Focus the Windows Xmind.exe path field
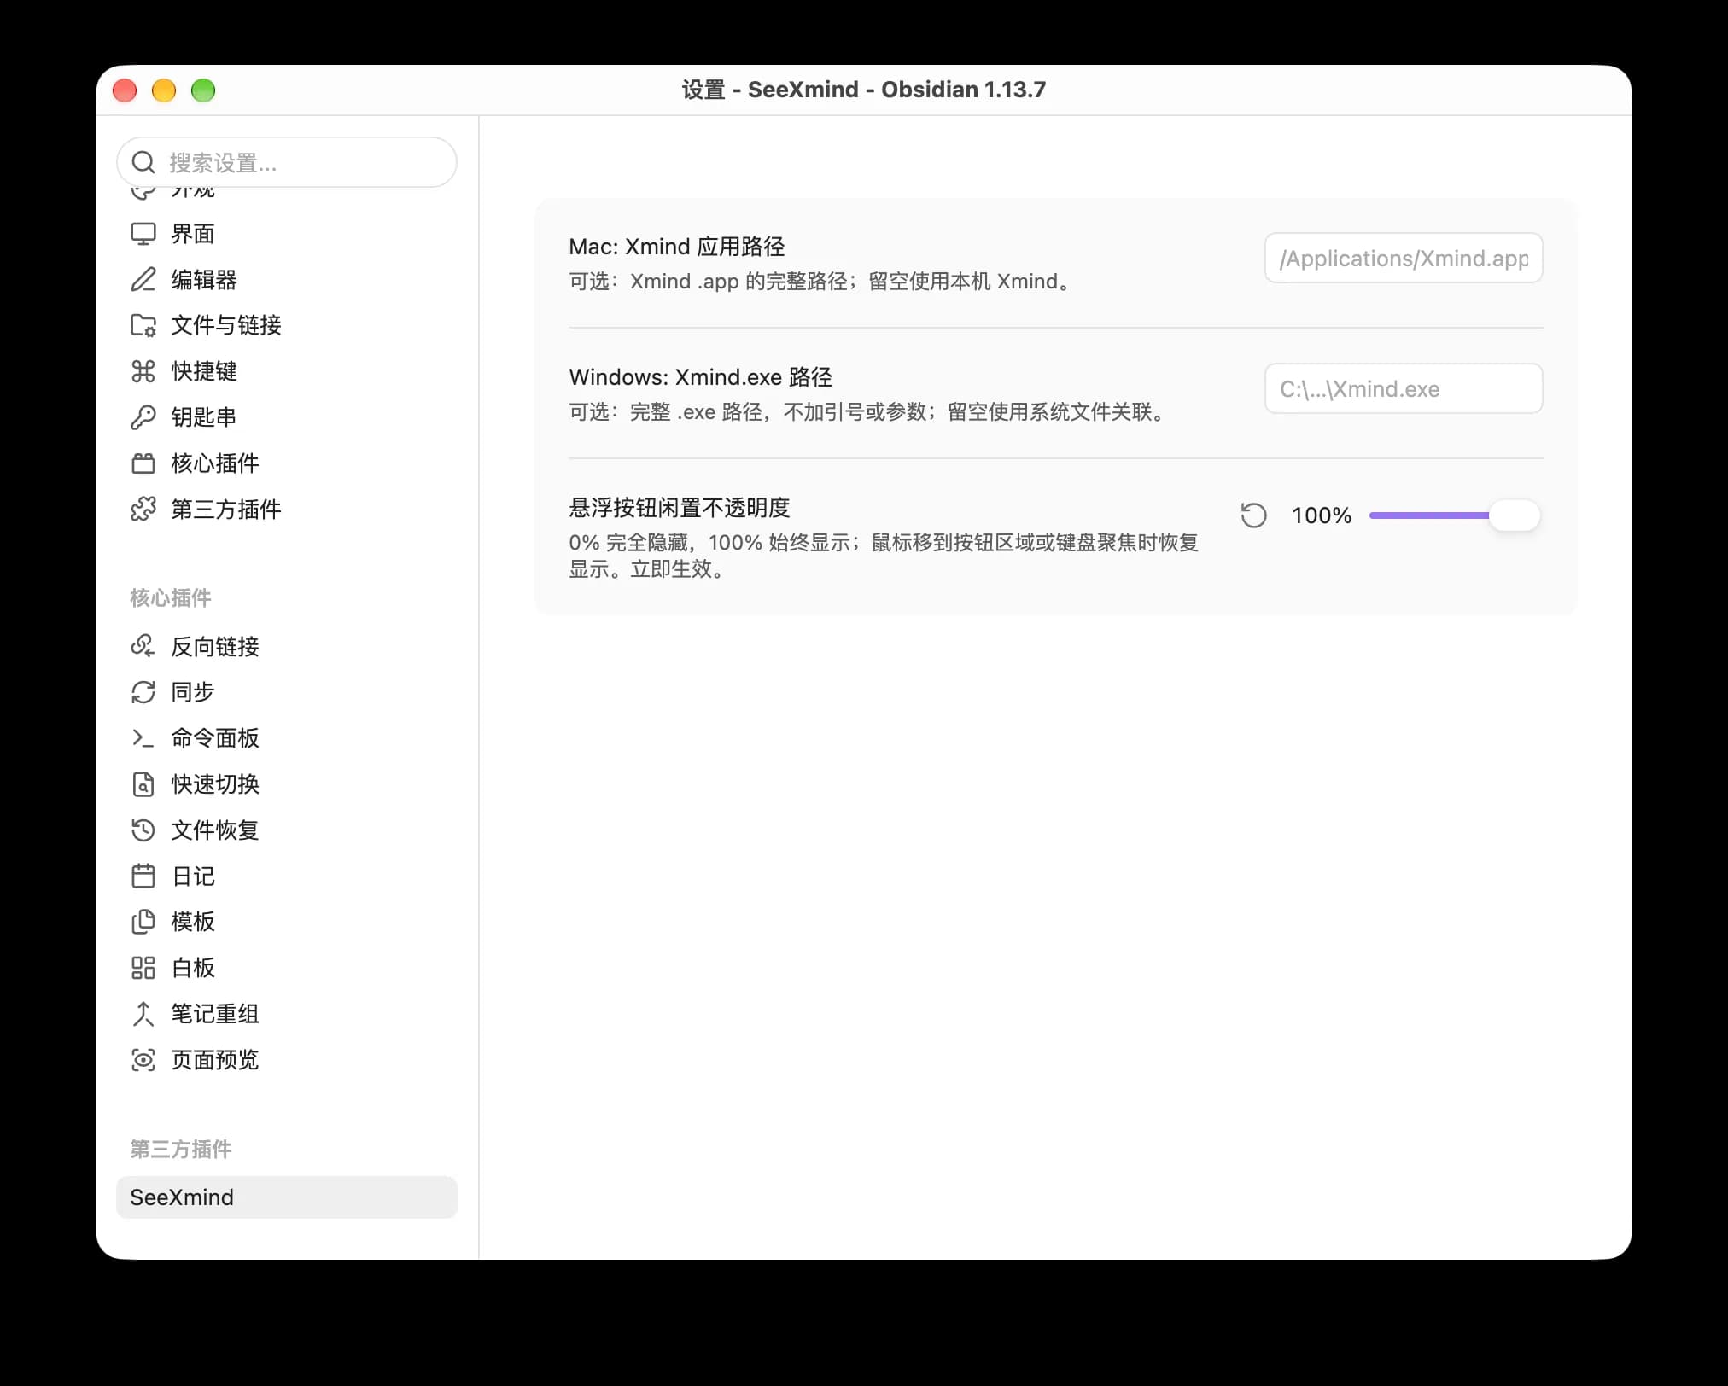The image size is (1728, 1386). pos(1404,388)
